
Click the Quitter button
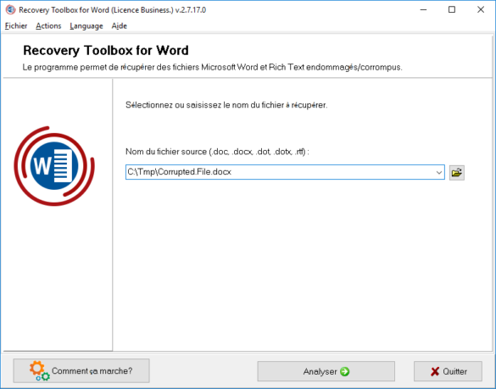pyautogui.click(x=448, y=371)
